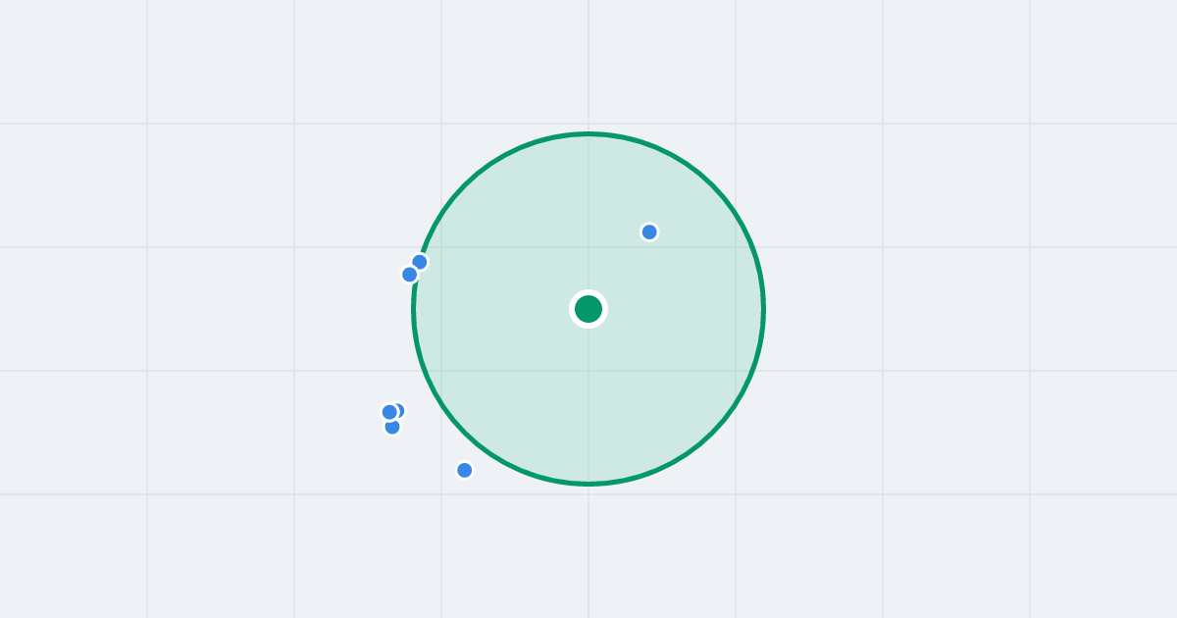Click the shaded area between the inner dot and center marker

[x=620, y=272]
